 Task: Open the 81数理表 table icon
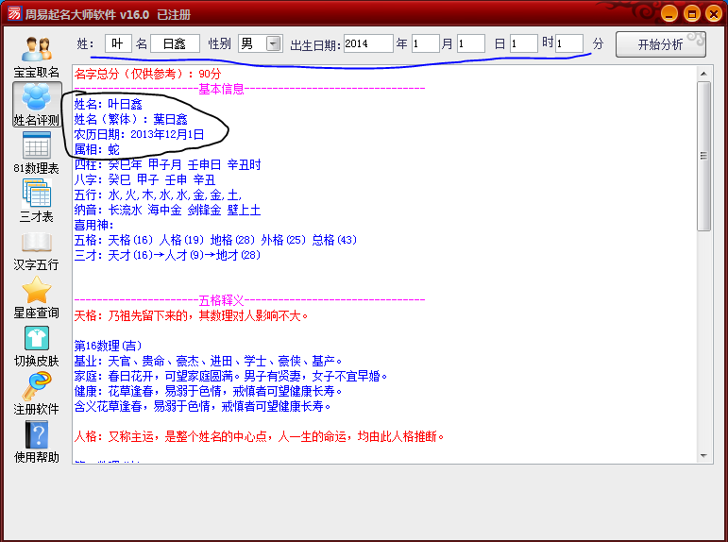(x=37, y=146)
